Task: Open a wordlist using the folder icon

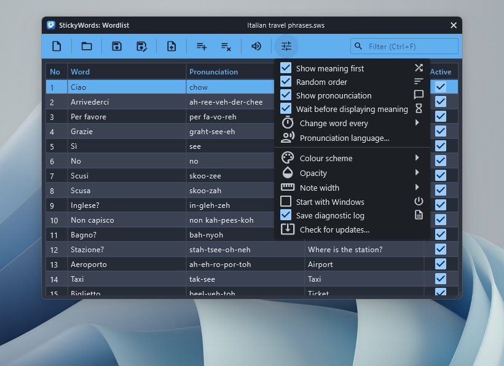Action: [x=87, y=46]
